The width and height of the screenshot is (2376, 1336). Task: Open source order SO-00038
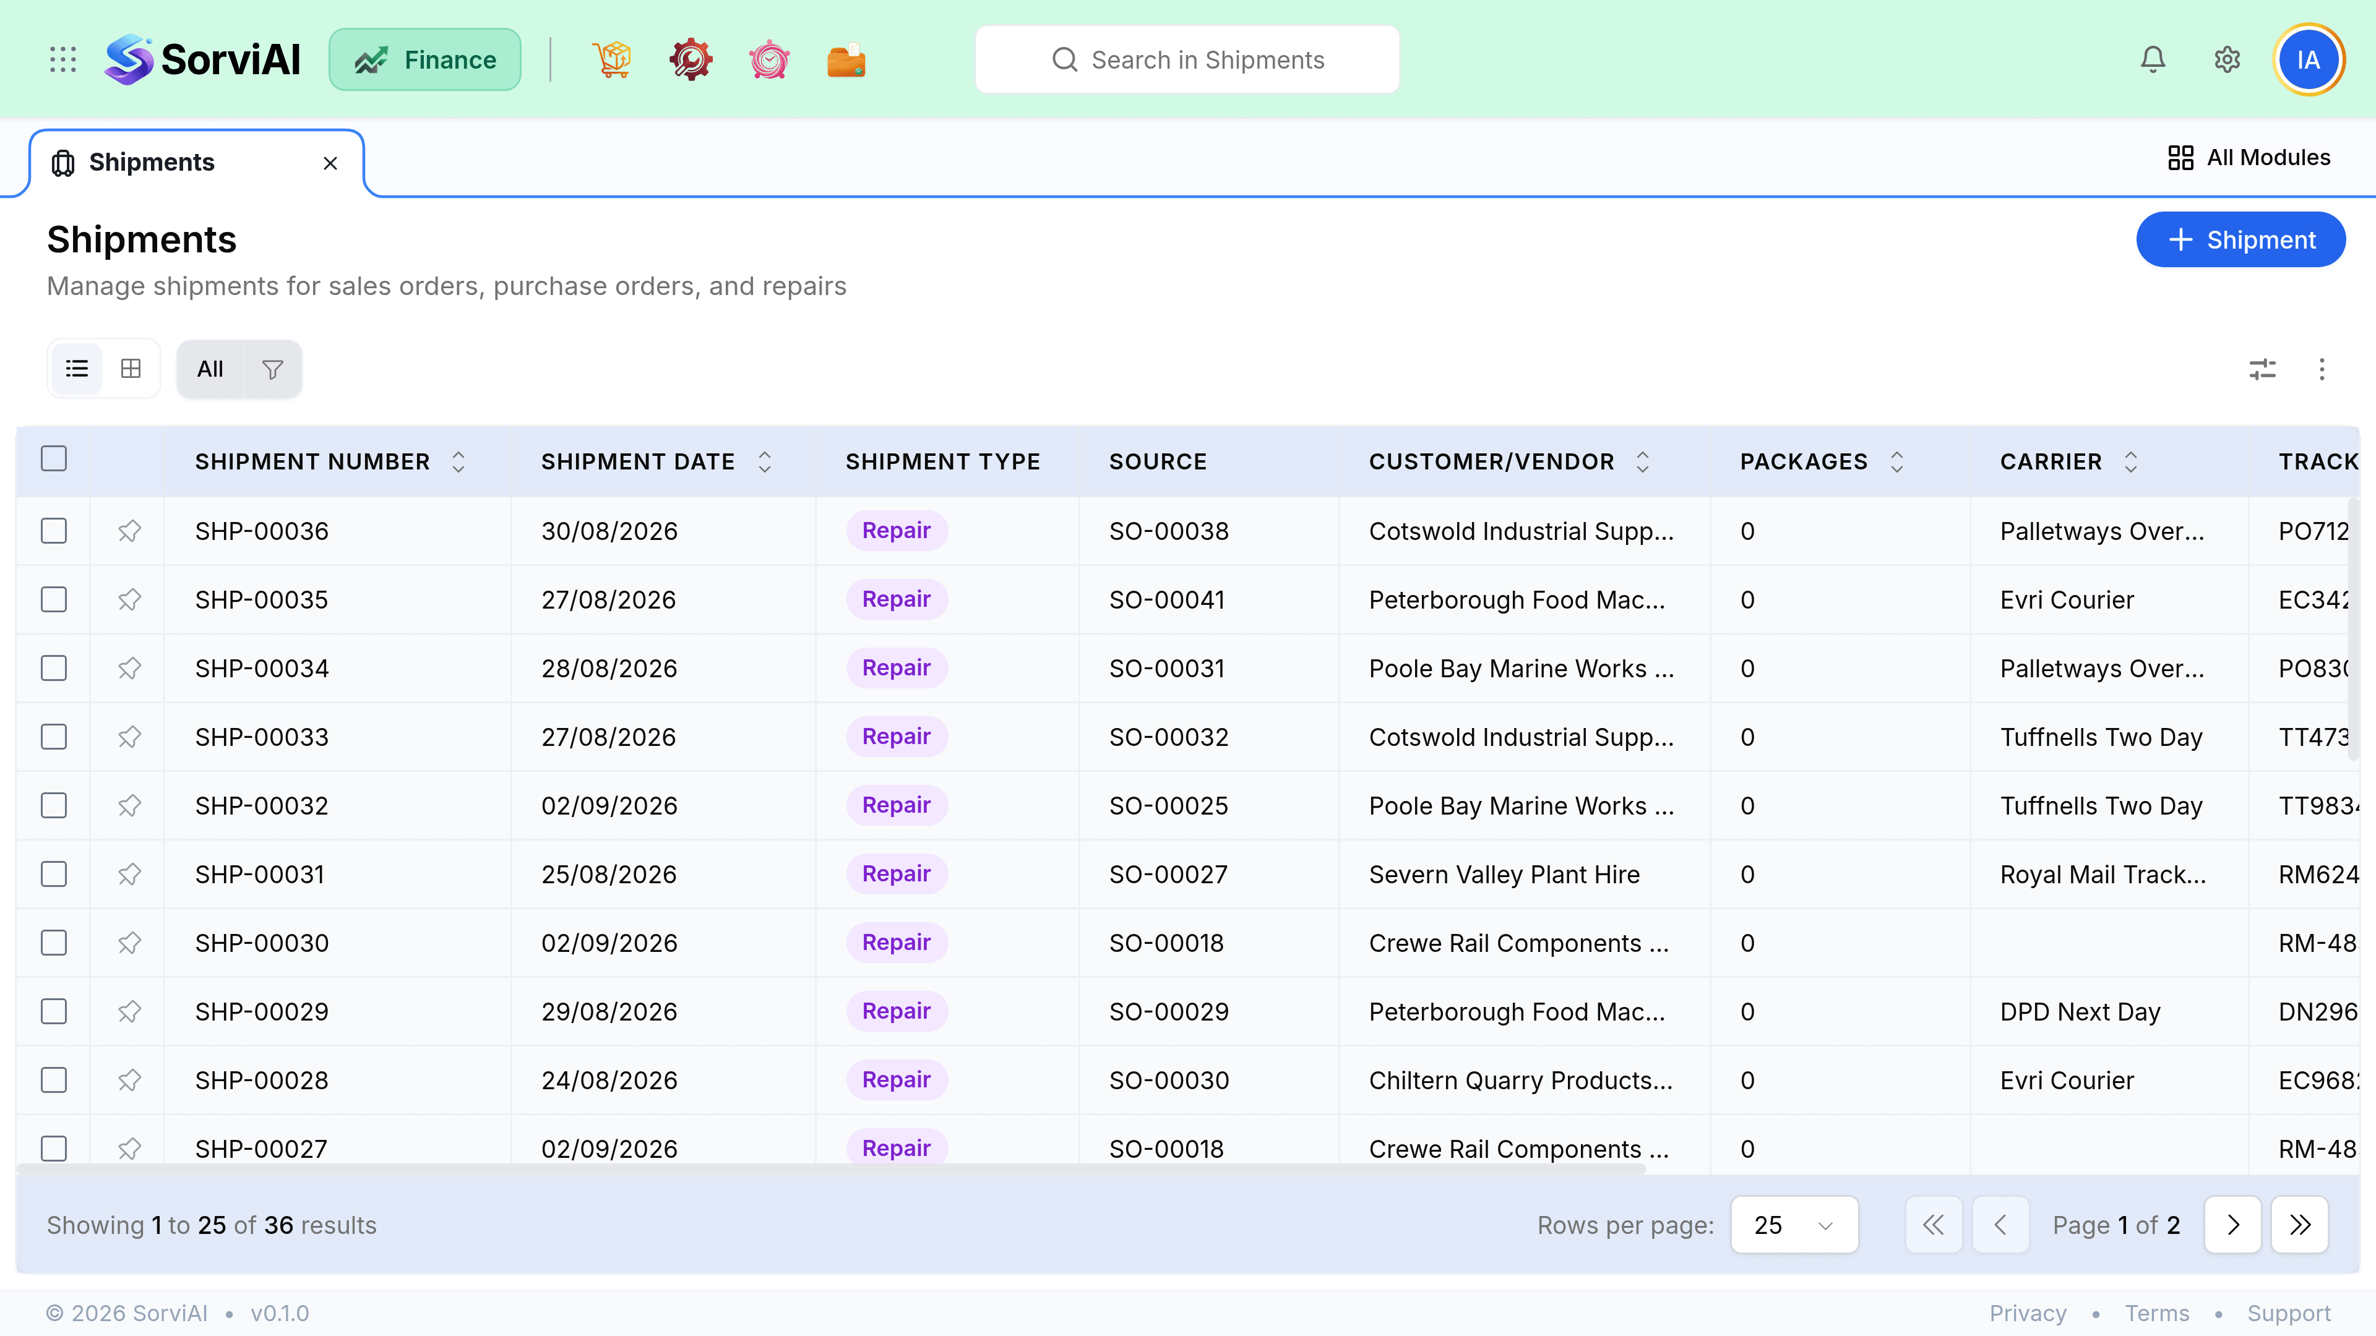[x=1169, y=531]
